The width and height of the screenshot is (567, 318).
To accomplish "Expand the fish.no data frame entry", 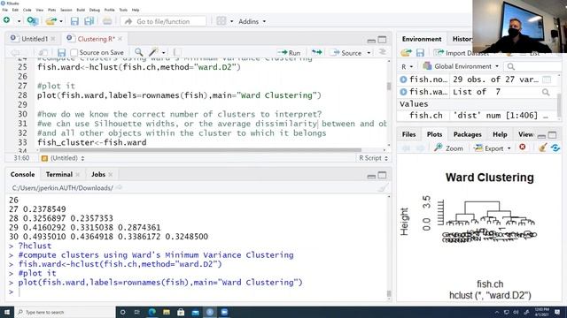I will click(403, 79).
